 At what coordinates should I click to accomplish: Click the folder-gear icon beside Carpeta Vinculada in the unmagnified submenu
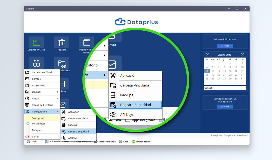63,119
